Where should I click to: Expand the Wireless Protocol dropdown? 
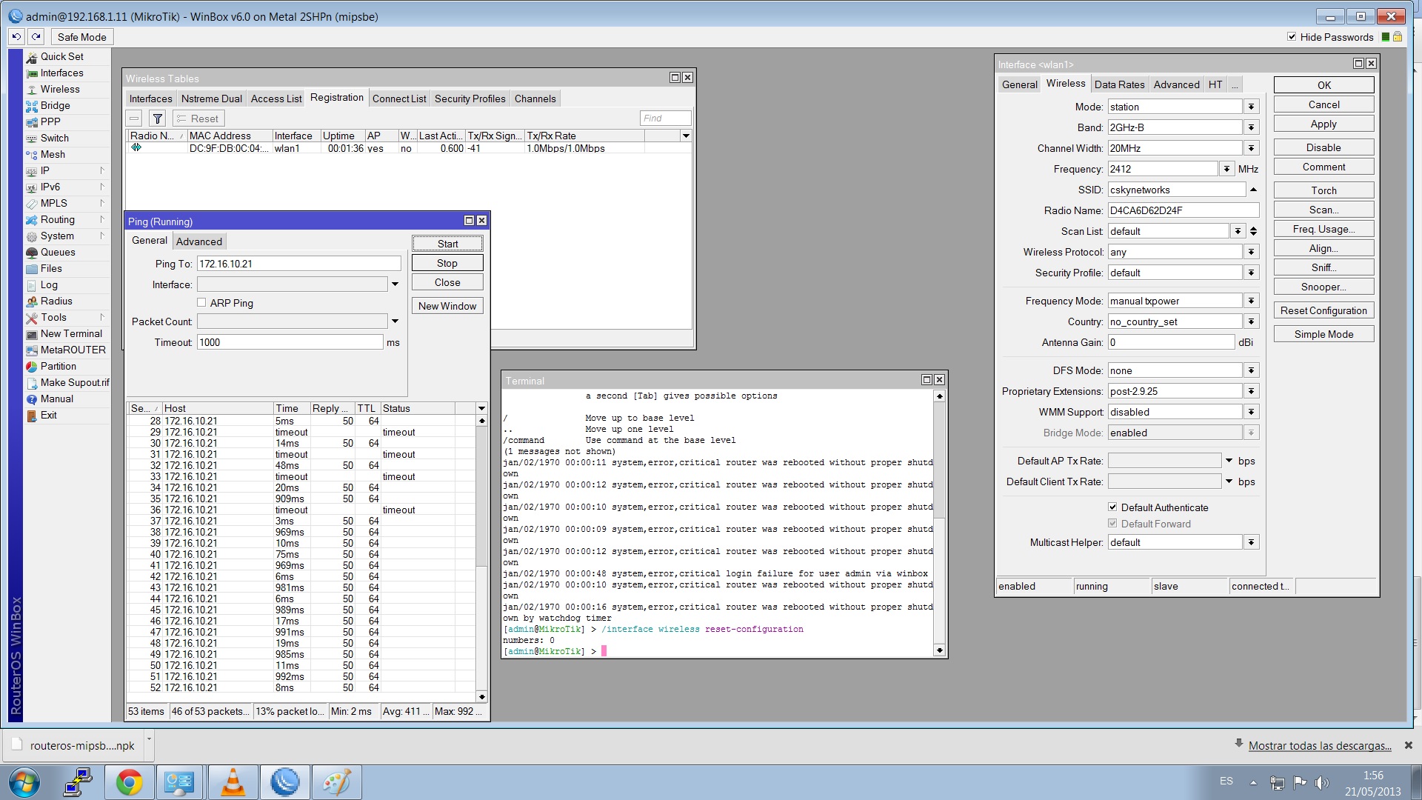pos(1251,252)
